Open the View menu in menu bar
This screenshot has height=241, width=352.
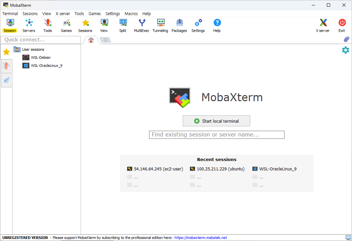click(47, 14)
